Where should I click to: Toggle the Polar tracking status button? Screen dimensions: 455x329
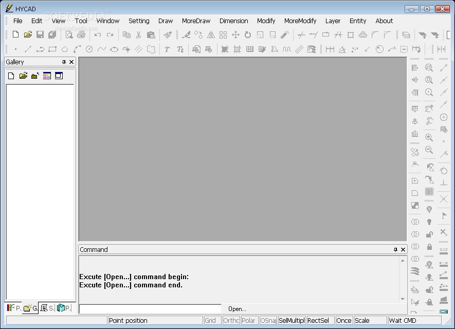point(249,320)
